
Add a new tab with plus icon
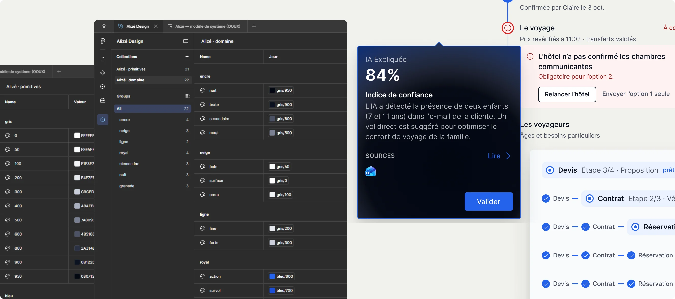254,26
